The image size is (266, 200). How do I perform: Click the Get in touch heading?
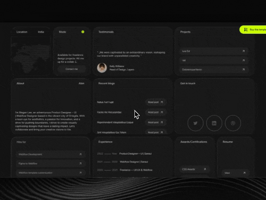tap(188, 83)
